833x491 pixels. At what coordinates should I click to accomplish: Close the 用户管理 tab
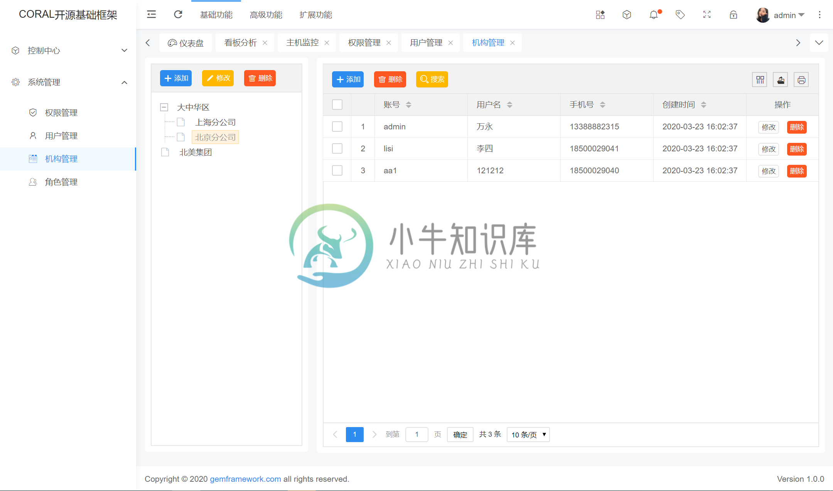[450, 43]
